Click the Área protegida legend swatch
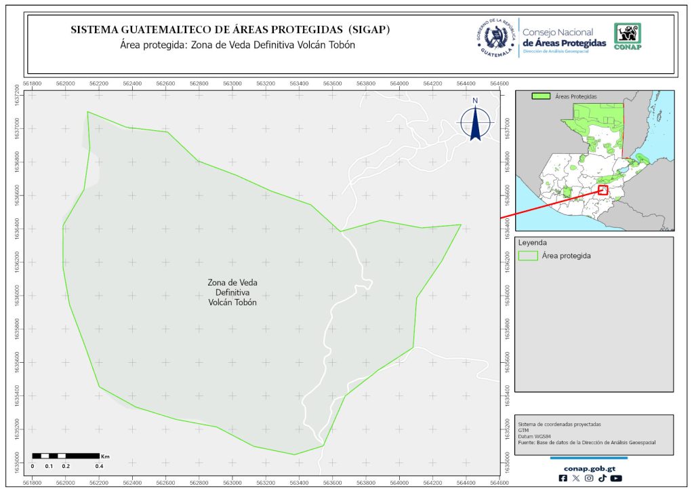 pyautogui.click(x=527, y=256)
